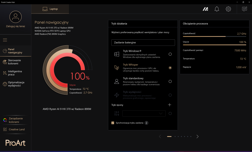Click 7500 MHz memory frequency value
Image resolution: width=252 pixels, height=152 pixels.
tap(240, 50)
